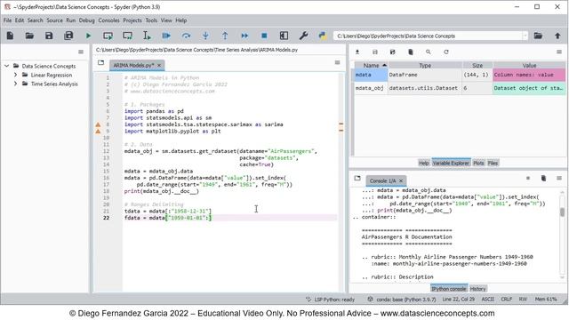Create a new file from toolbar

[x=10, y=36]
